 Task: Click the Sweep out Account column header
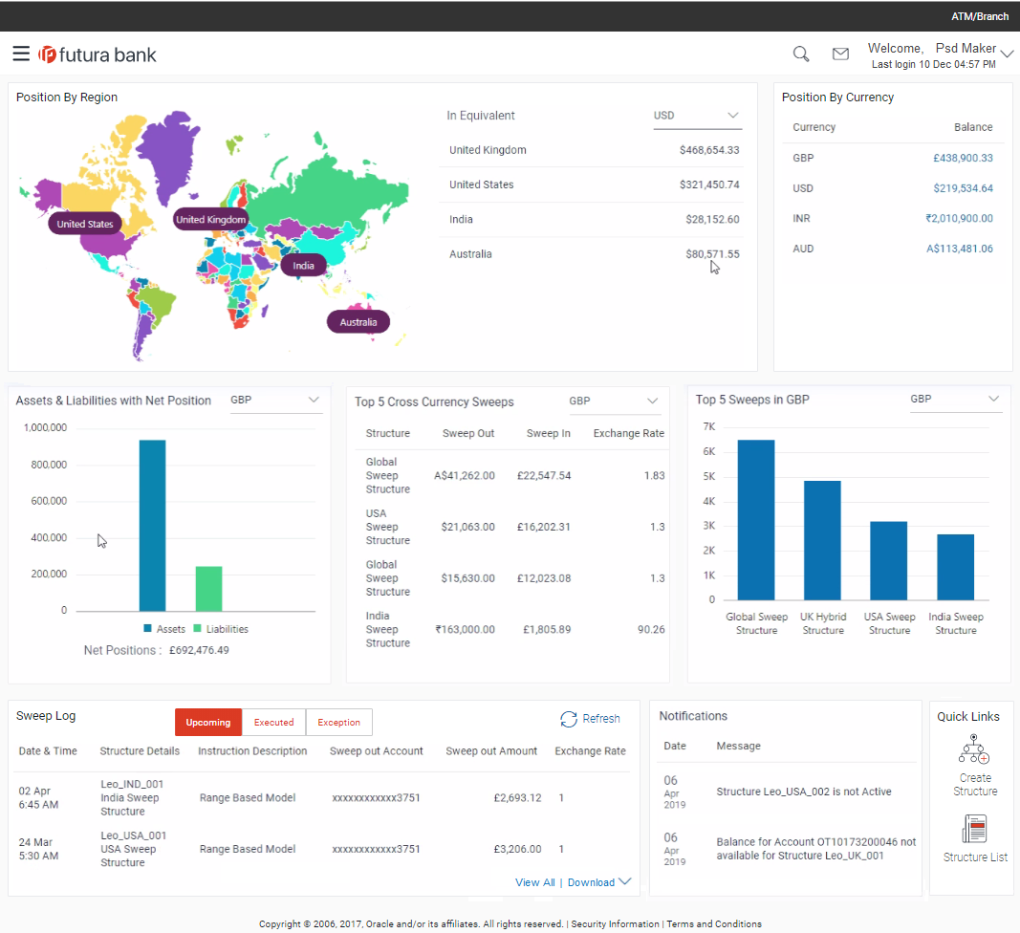click(x=376, y=750)
